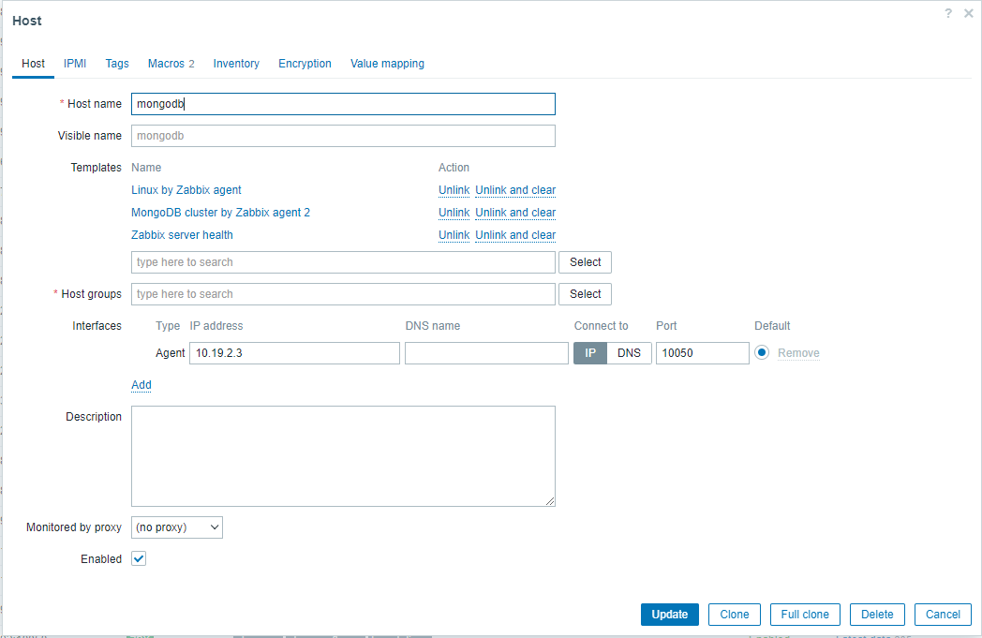Set Connect to DNS
Screen dimensions: 982x638
629,353
